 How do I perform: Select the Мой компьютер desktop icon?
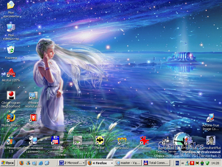point(11,28)
